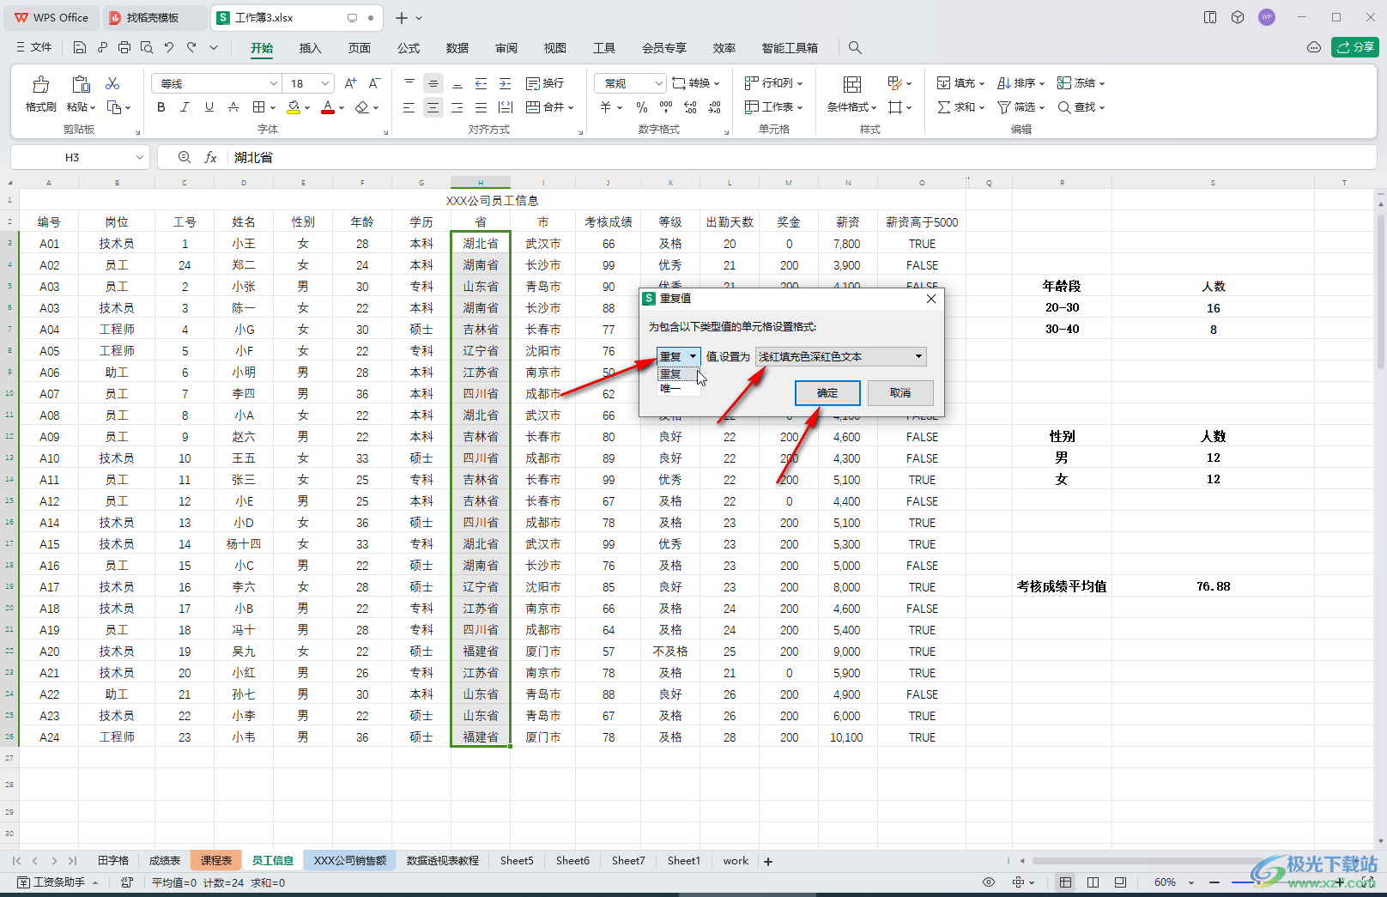Close the 重复值 dialog
Image resolution: width=1387 pixels, height=897 pixels.
click(x=931, y=298)
